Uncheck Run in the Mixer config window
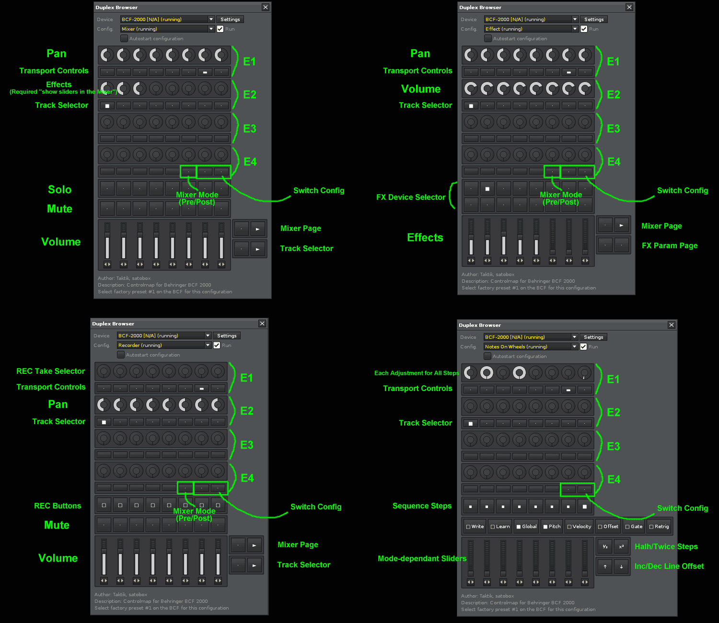 coord(220,29)
